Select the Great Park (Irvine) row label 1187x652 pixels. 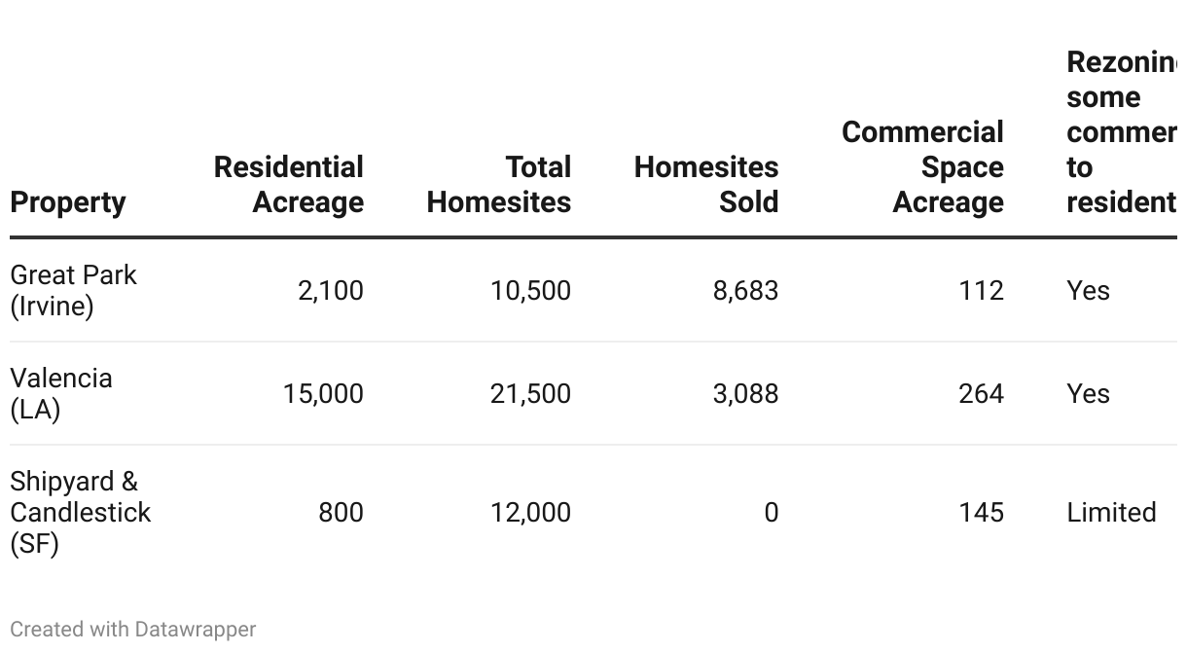click(x=73, y=290)
